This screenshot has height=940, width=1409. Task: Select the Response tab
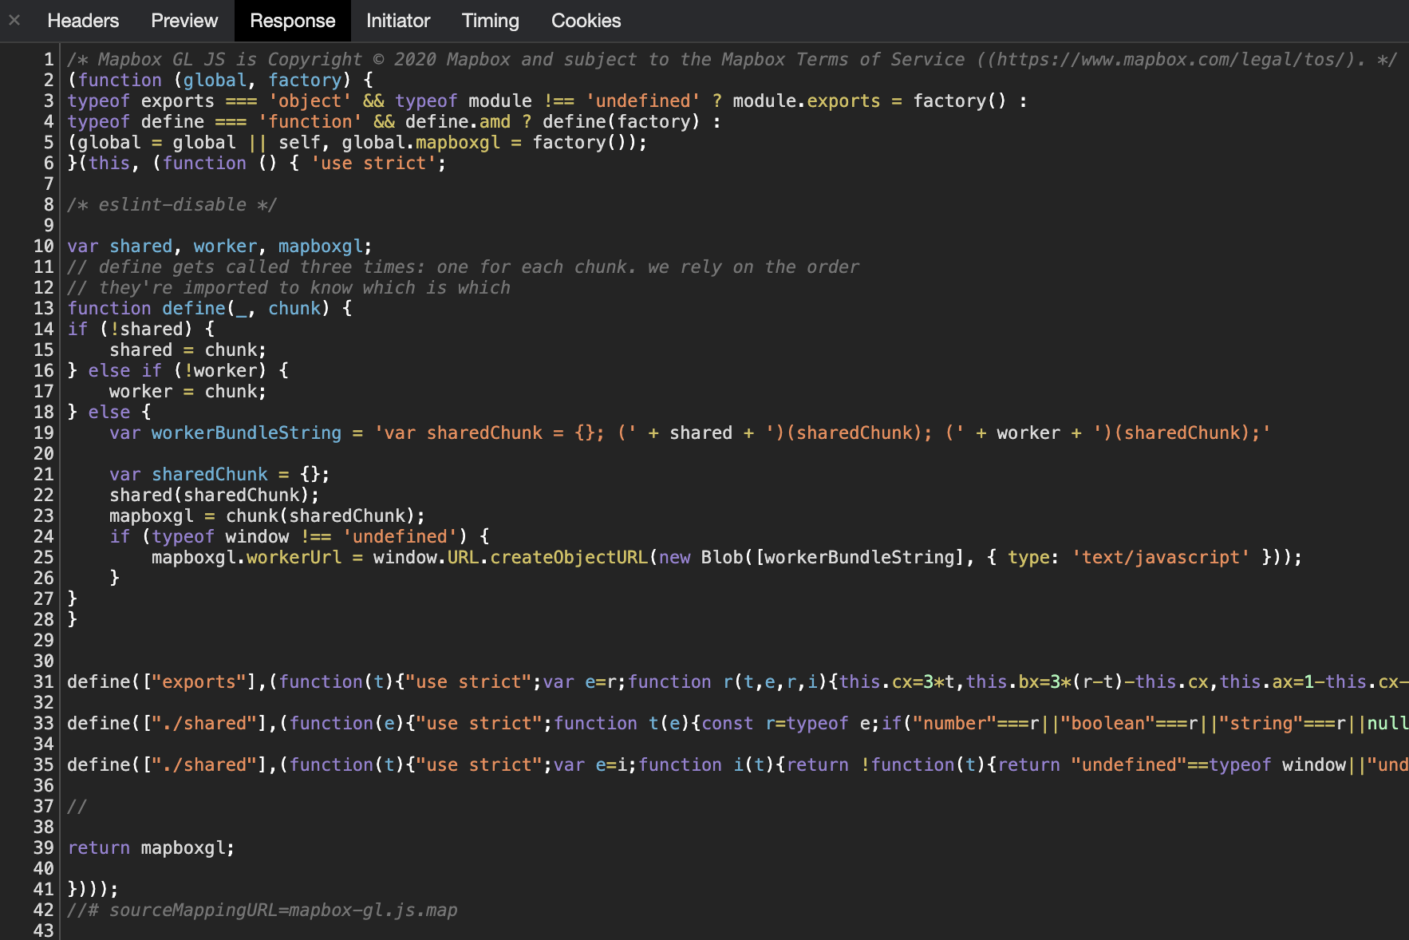coord(292,21)
